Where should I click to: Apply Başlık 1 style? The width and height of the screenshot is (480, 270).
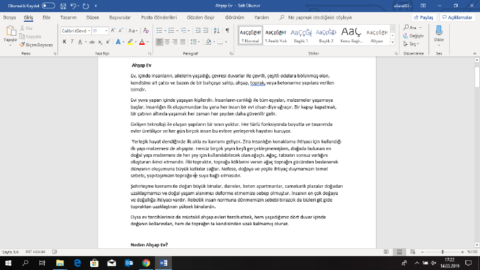point(301,35)
